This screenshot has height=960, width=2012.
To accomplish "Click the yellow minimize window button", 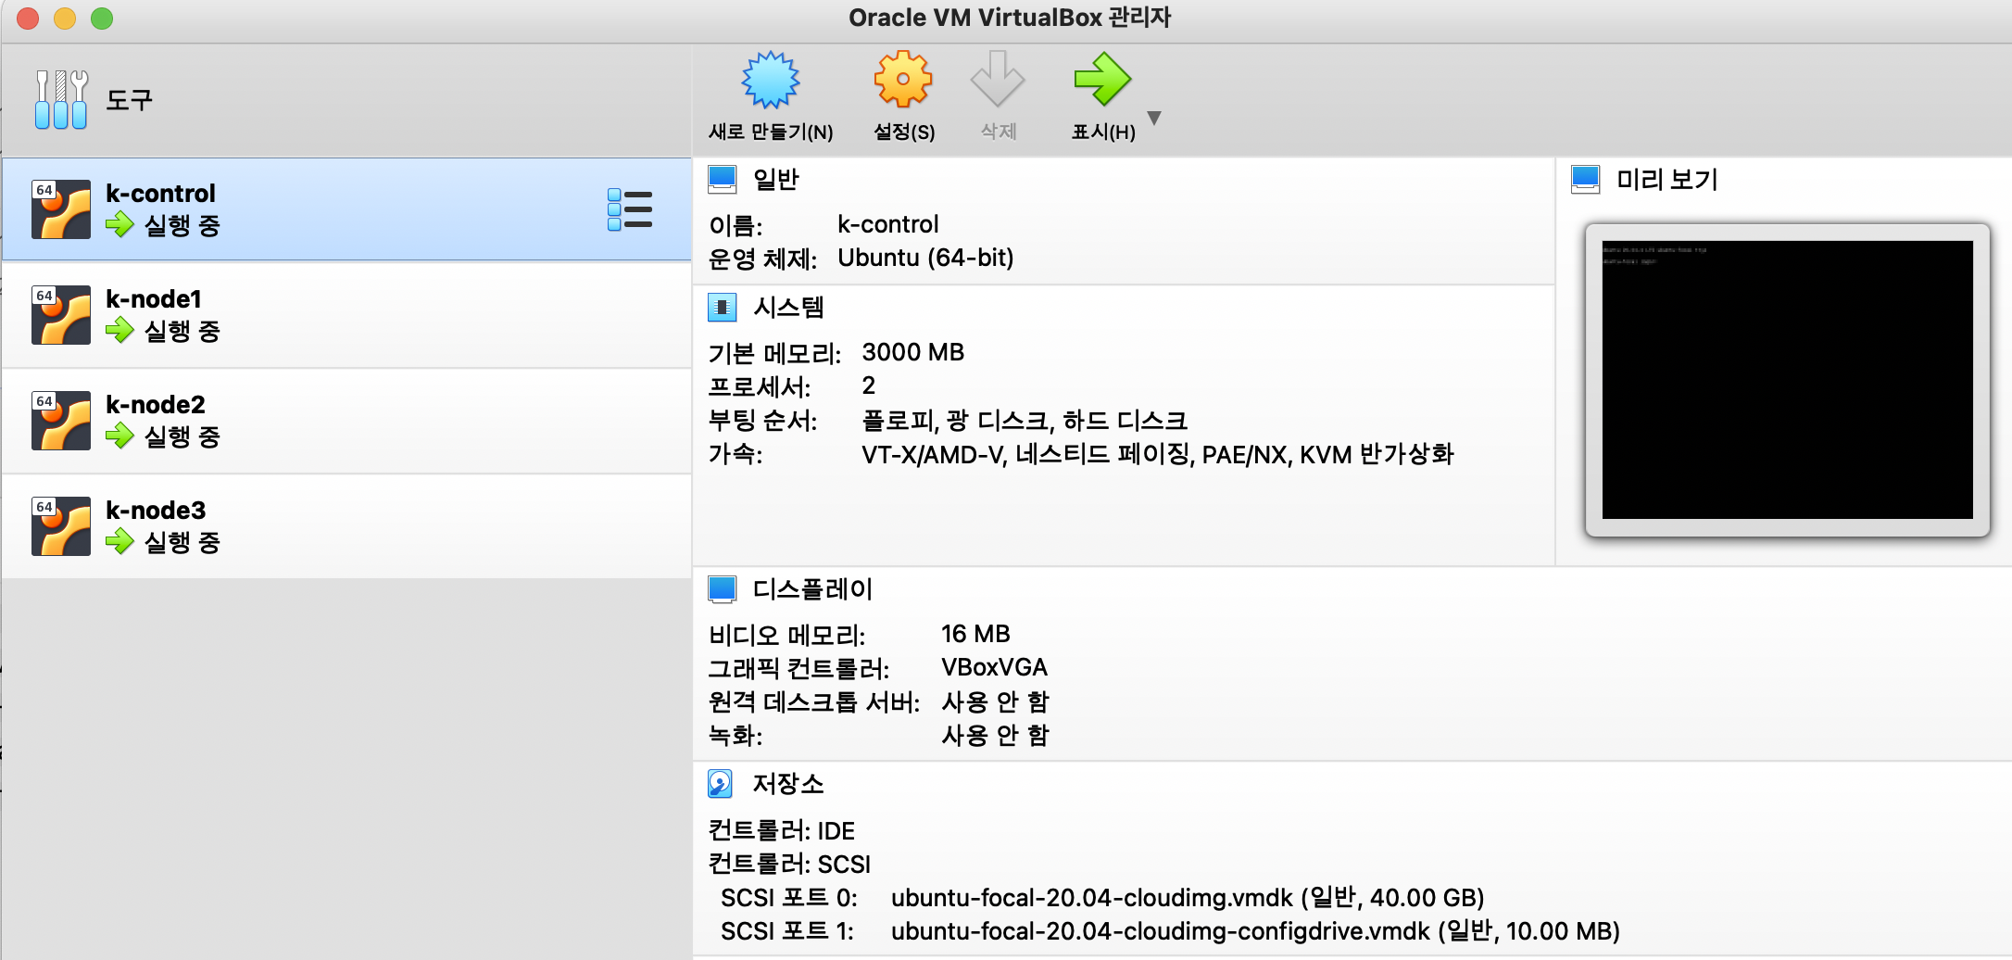I will [65, 19].
